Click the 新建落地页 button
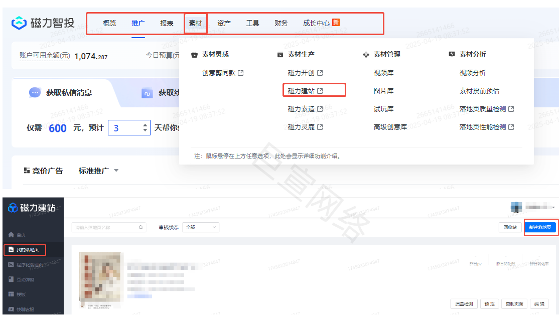This screenshot has height=321, width=559. click(540, 227)
